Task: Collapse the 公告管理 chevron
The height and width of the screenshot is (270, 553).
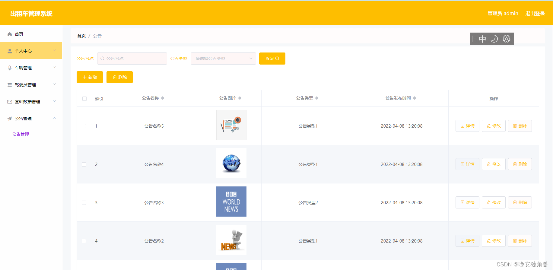Action: [x=54, y=118]
